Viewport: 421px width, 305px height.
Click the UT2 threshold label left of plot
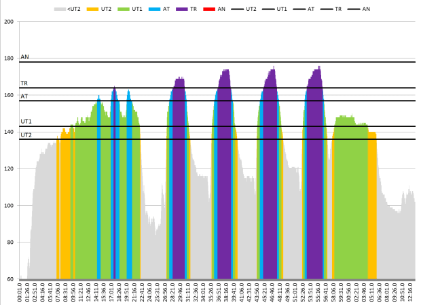click(x=26, y=135)
